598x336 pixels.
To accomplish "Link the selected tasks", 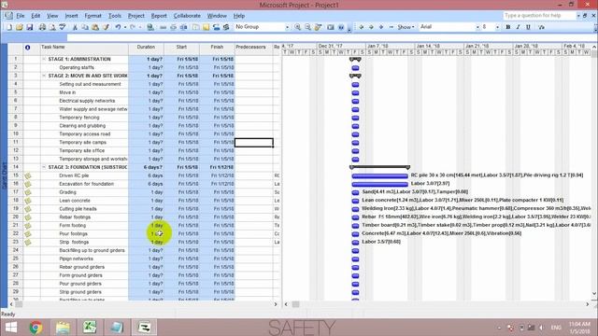I will [163, 27].
